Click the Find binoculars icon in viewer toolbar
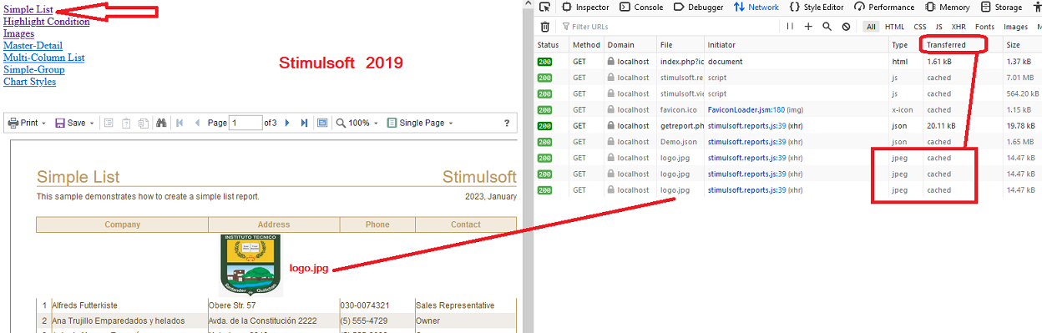This screenshot has height=333, width=1042. [161, 123]
